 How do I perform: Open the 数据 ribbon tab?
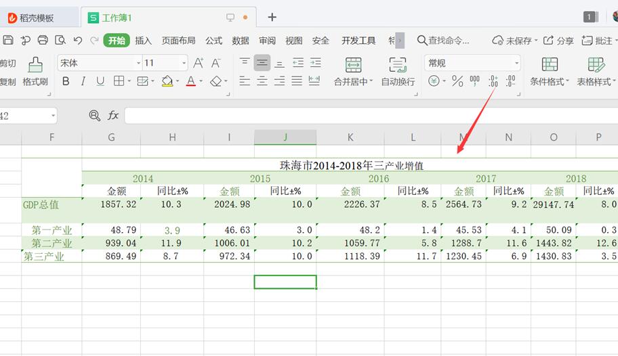coord(241,41)
